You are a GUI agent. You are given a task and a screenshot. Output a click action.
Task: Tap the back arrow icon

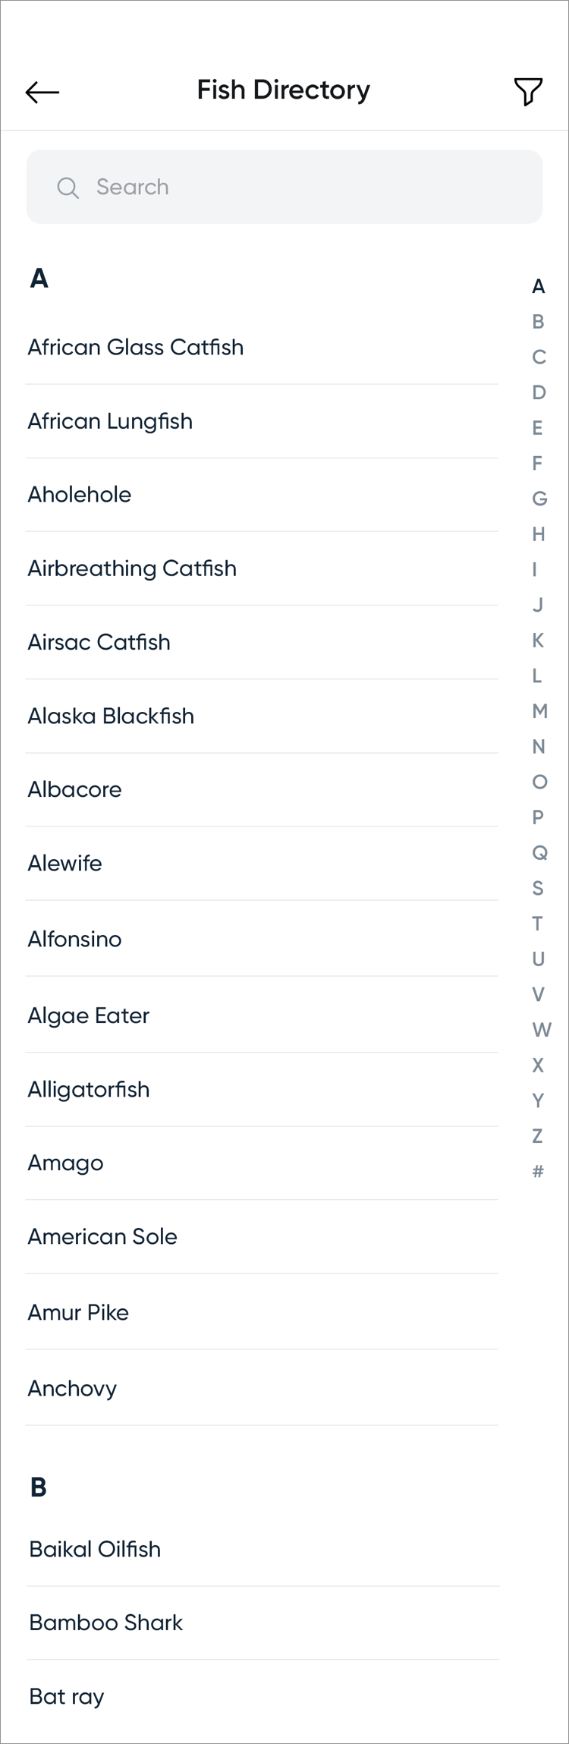pyautogui.click(x=42, y=92)
